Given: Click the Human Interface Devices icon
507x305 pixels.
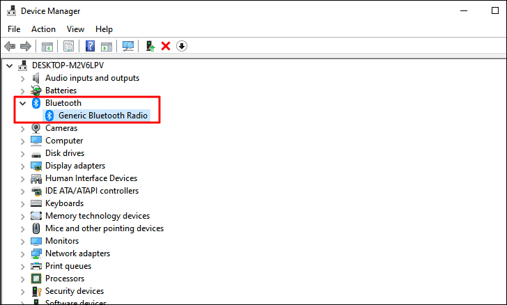Looking at the screenshot, I should [x=36, y=178].
